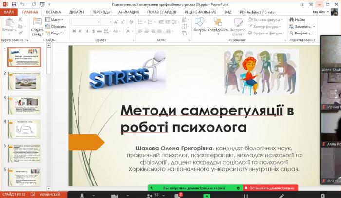Click the green Zoom share screen icon

click(x=207, y=196)
